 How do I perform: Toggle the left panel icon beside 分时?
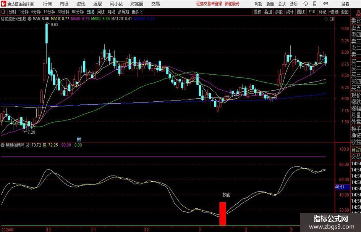[x=3, y=12]
